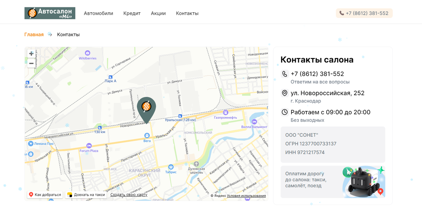422x207 pixels.
Task: Click the КАРАСУНСКИЙ ОКРУГ map label
Action: click(x=145, y=173)
